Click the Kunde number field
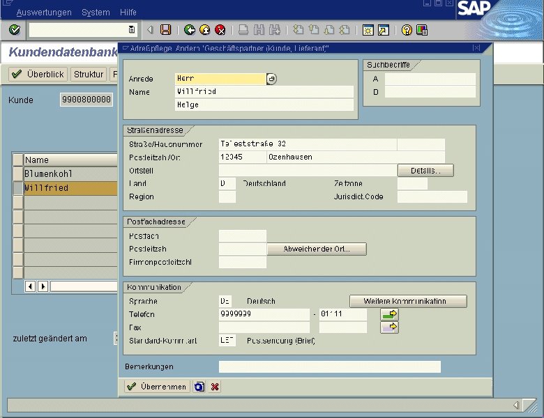The width and height of the screenshot is (544, 418). pos(86,100)
